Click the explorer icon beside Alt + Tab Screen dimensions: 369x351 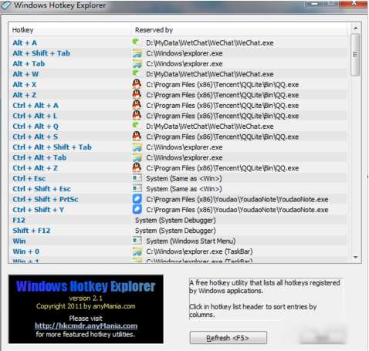tap(137, 63)
